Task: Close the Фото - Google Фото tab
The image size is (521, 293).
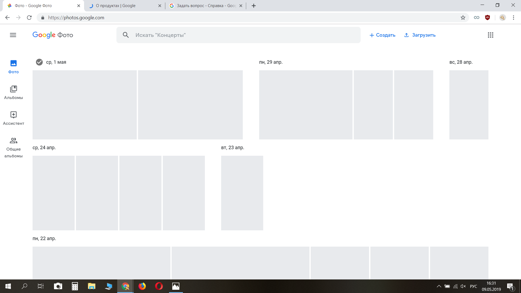Action: (x=79, y=6)
